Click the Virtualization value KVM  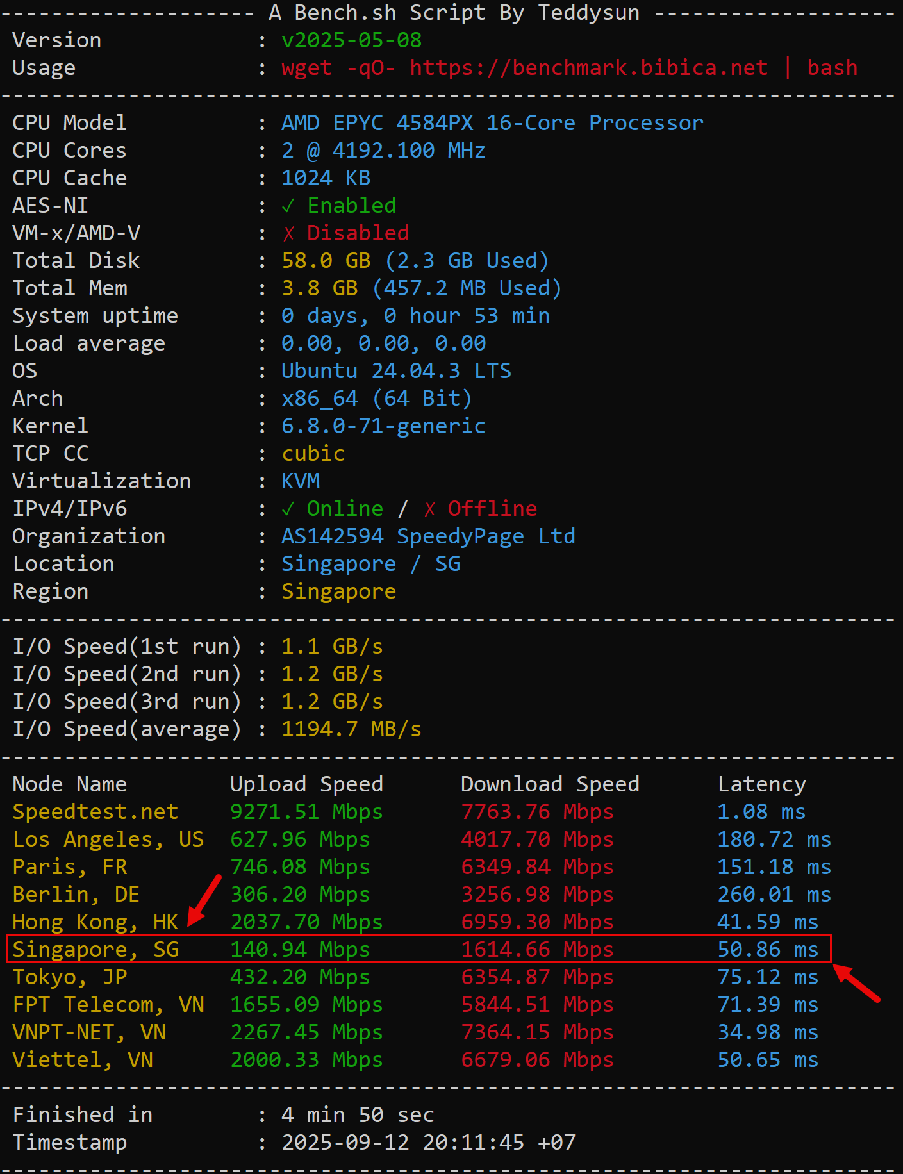click(x=301, y=481)
